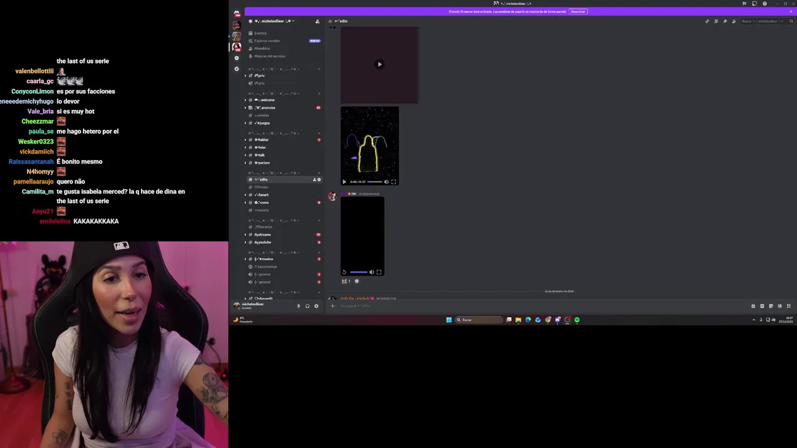The image size is (797, 448).
Task: Seek on the black video progress bar
Action: pyautogui.click(x=358, y=272)
